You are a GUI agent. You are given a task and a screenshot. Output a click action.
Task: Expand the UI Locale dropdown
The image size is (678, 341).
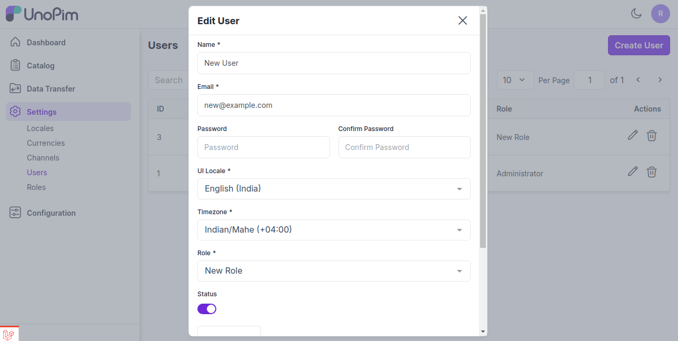334,189
